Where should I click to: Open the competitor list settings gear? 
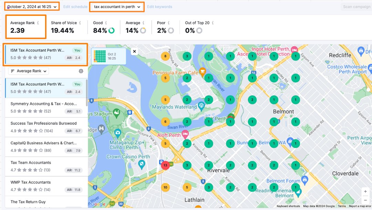coord(81,71)
